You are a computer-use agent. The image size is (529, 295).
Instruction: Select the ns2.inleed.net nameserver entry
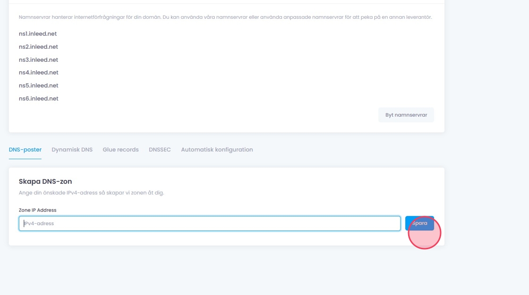pos(38,47)
